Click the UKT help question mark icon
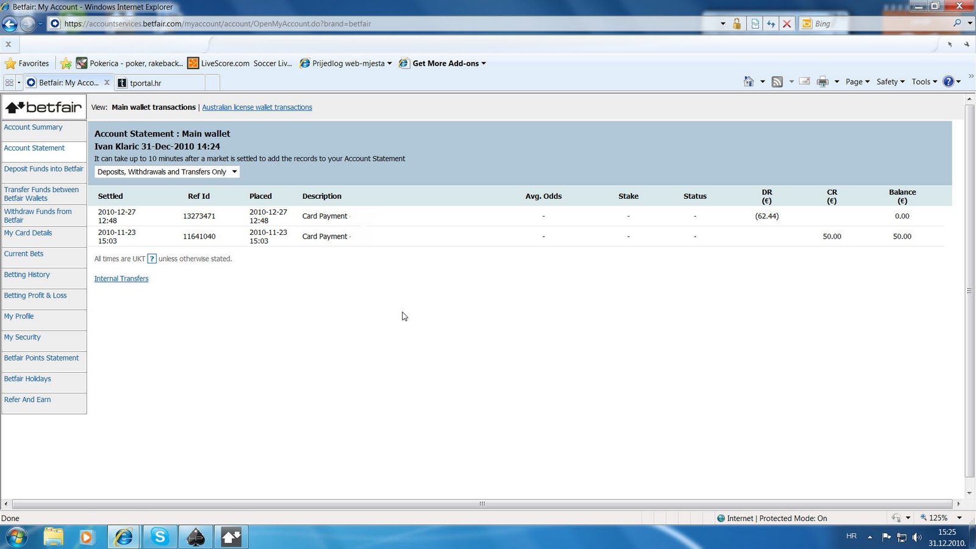Screen dimensions: 976x549 tap(152, 259)
